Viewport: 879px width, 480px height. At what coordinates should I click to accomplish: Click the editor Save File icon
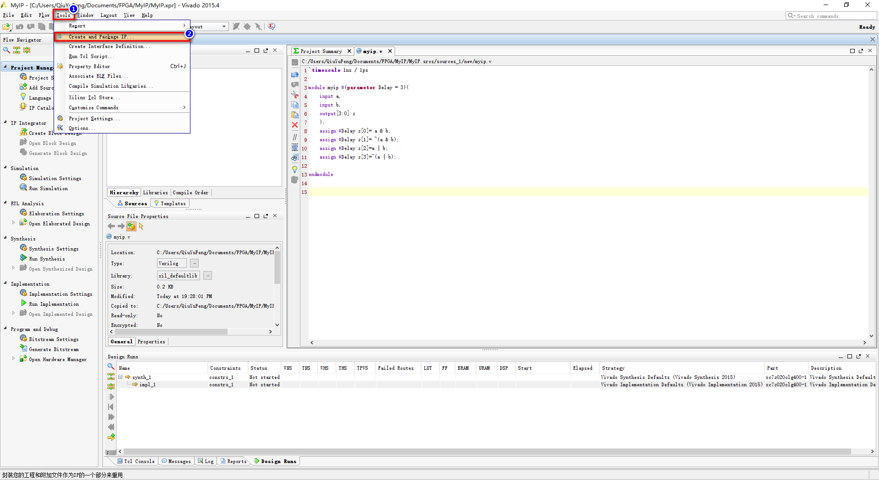[295, 62]
